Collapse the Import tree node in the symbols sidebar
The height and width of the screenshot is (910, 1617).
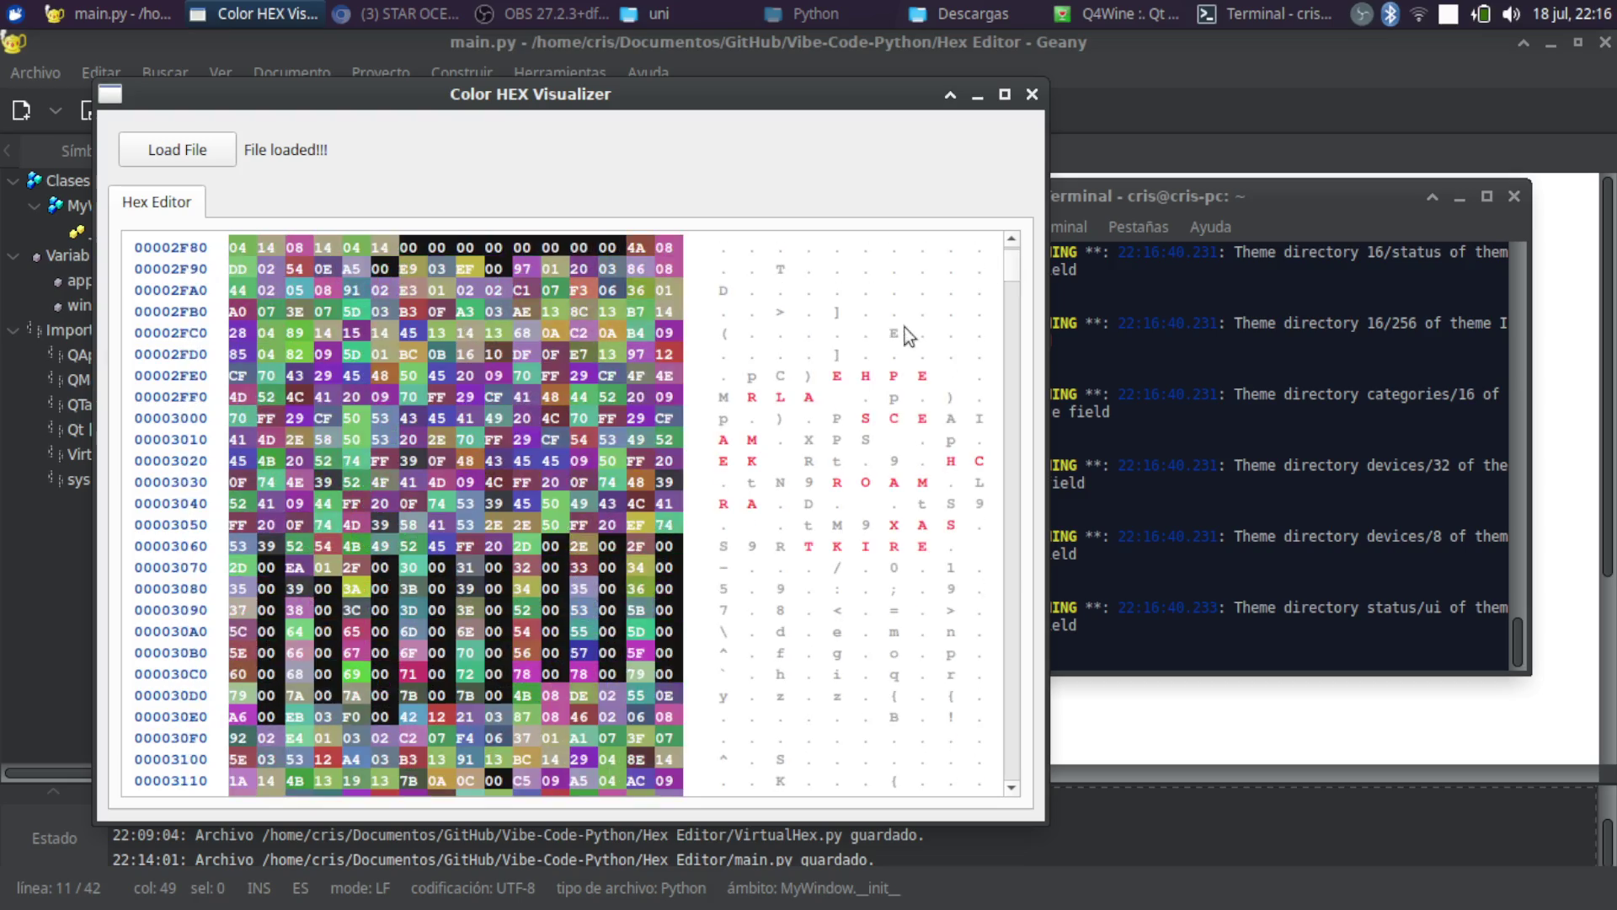click(x=13, y=330)
